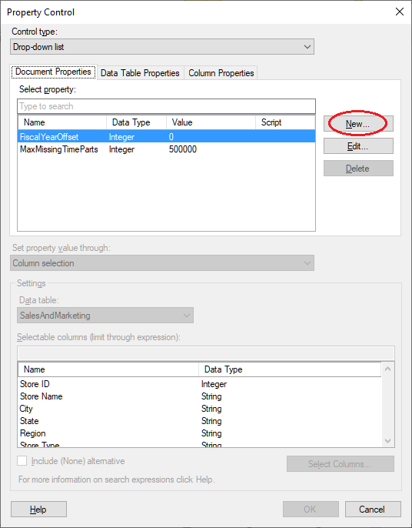Expand the Set property value through dropdown
412x528 pixels.
click(162, 263)
